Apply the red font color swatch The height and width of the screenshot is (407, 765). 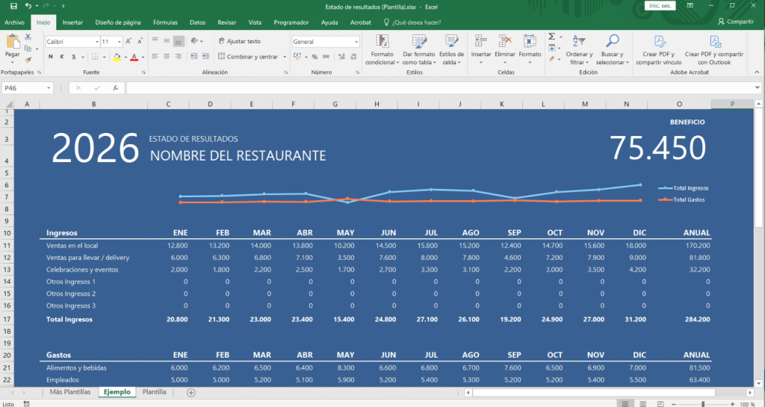[x=134, y=57]
